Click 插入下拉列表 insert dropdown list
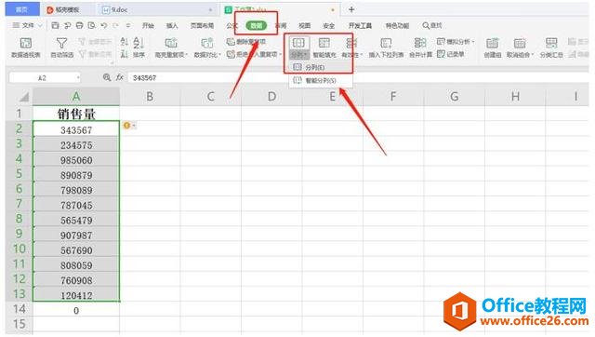 (386, 47)
